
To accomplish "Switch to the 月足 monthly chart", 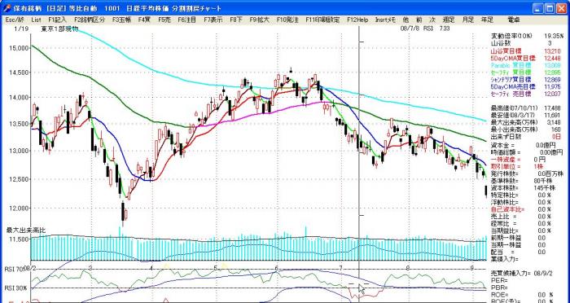I will click(468, 20).
